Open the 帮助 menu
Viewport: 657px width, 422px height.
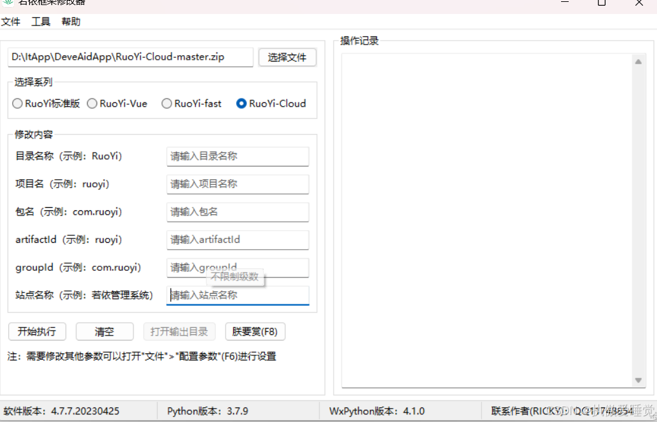(71, 22)
